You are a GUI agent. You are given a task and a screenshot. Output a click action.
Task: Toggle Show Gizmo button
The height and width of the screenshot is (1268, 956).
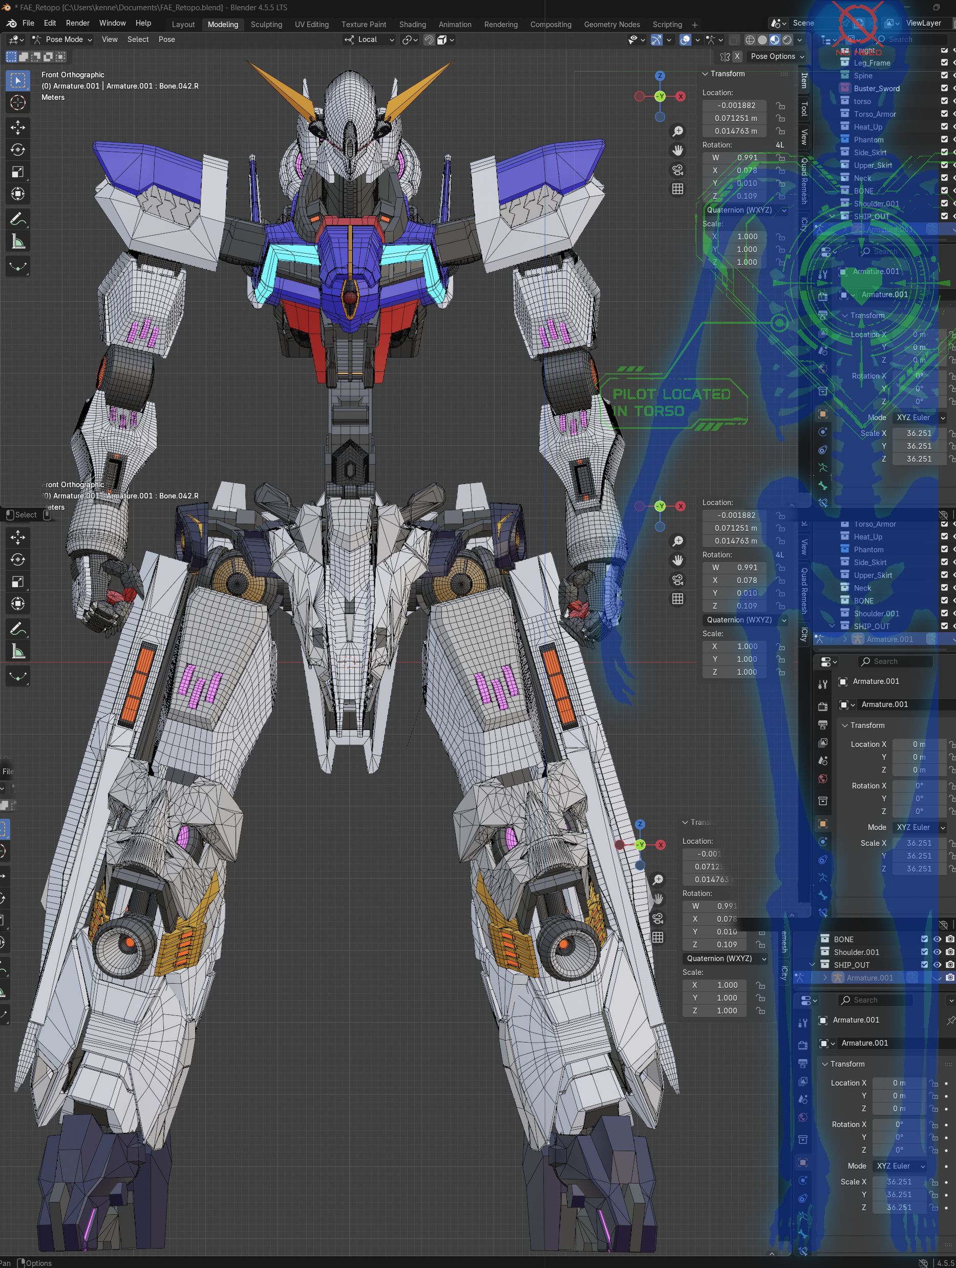click(656, 39)
